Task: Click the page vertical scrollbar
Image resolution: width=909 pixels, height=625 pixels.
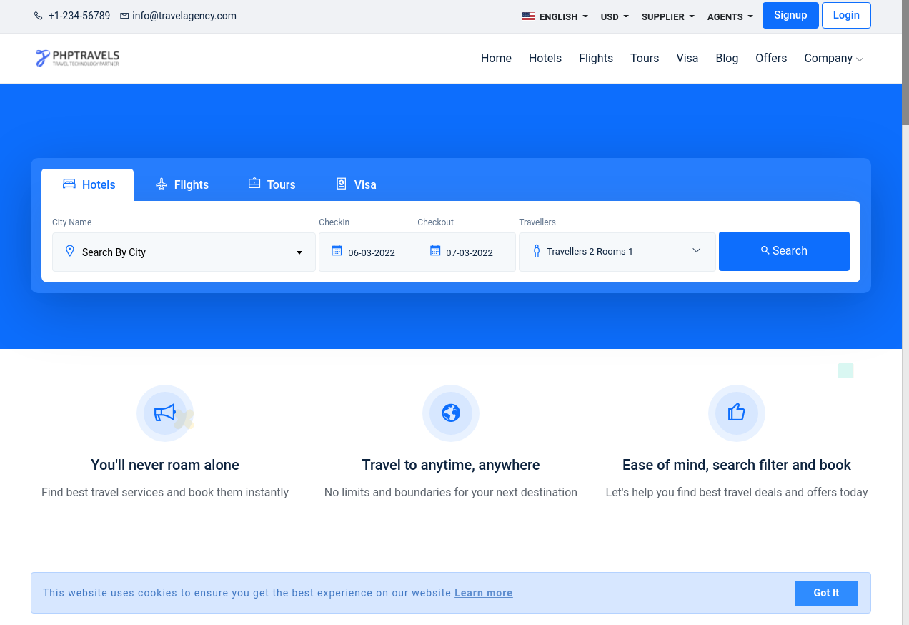Action: pyautogui.click(x=905, y=63)
